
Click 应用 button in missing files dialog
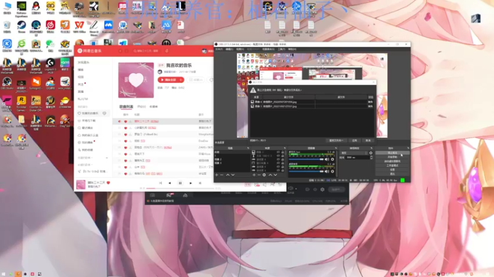pos(354,141)
